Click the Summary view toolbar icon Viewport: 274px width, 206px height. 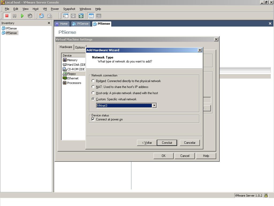coord(91,16)
